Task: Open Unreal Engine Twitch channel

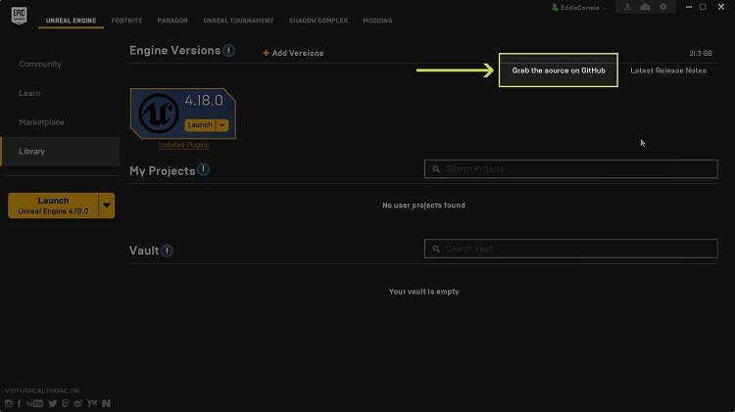Action: click(65, 403)
